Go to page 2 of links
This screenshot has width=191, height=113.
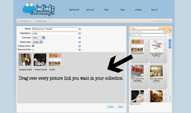(x=134, y=104)
